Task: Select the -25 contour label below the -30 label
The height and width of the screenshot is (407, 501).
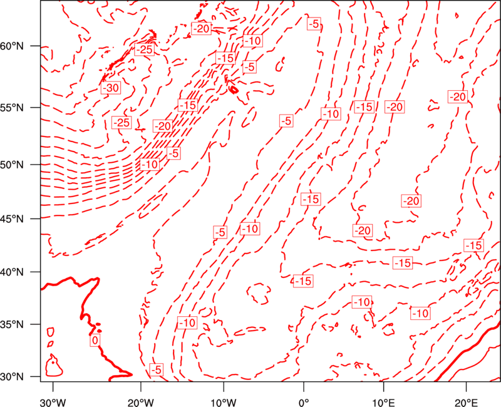Action: click(x=121, y=122)
